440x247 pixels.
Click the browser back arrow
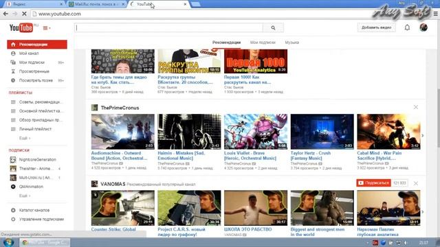point(5,14)
